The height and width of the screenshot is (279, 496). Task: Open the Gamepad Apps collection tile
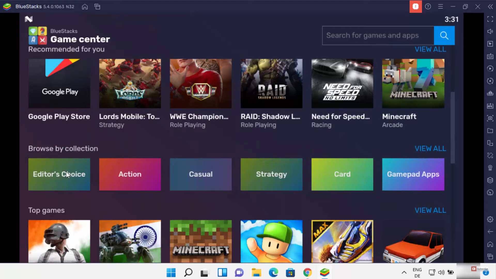coord(413,174)
